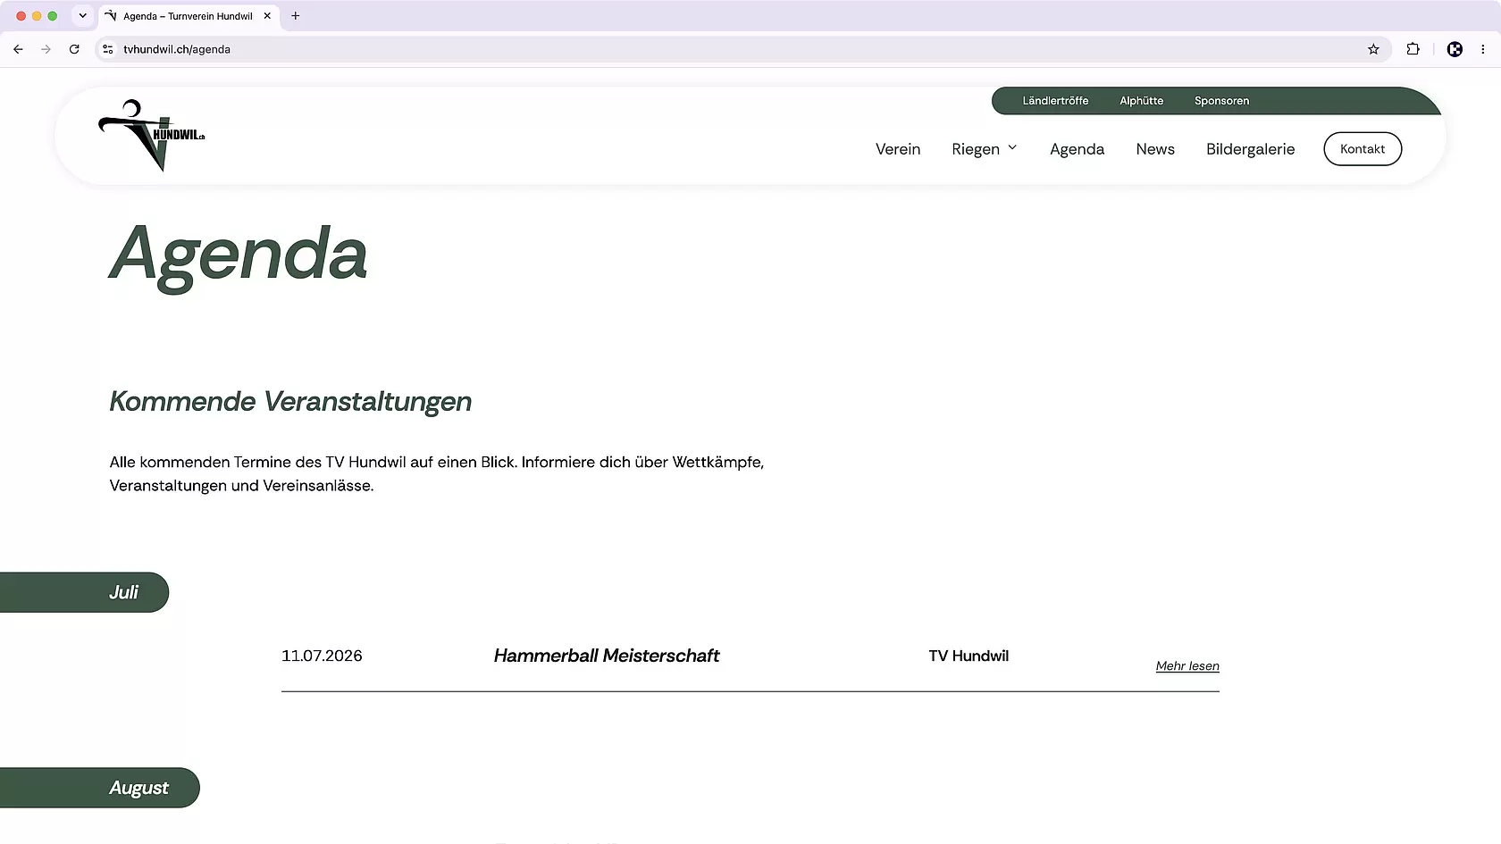The image size is (1501, 844).
Task: Open site information icon in address bar
Action: [108, 49]
